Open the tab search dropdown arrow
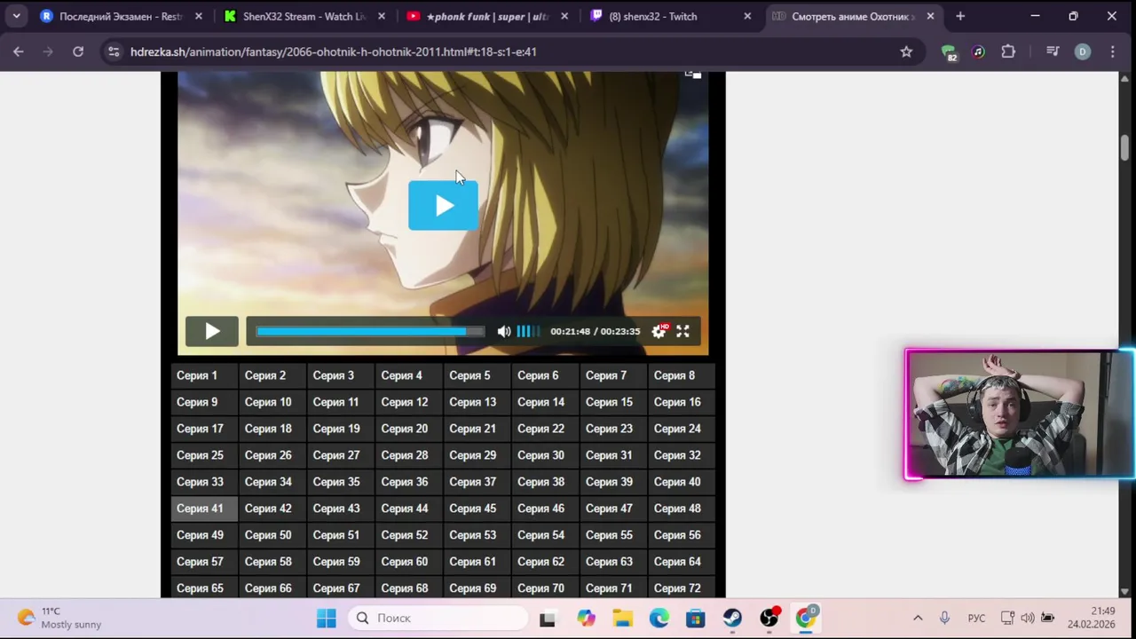The image size is (1136, 639). 16,16
